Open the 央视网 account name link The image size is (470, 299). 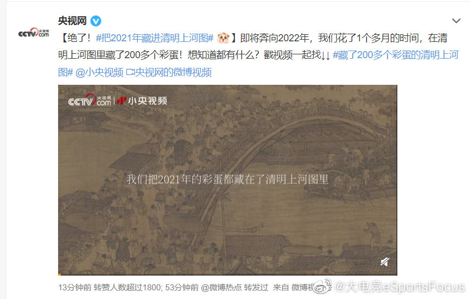(72, 21)
